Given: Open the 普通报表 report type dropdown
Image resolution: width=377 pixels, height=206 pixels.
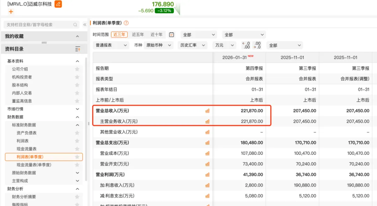Looking at the screenshot, I should [x=111, y=45].
